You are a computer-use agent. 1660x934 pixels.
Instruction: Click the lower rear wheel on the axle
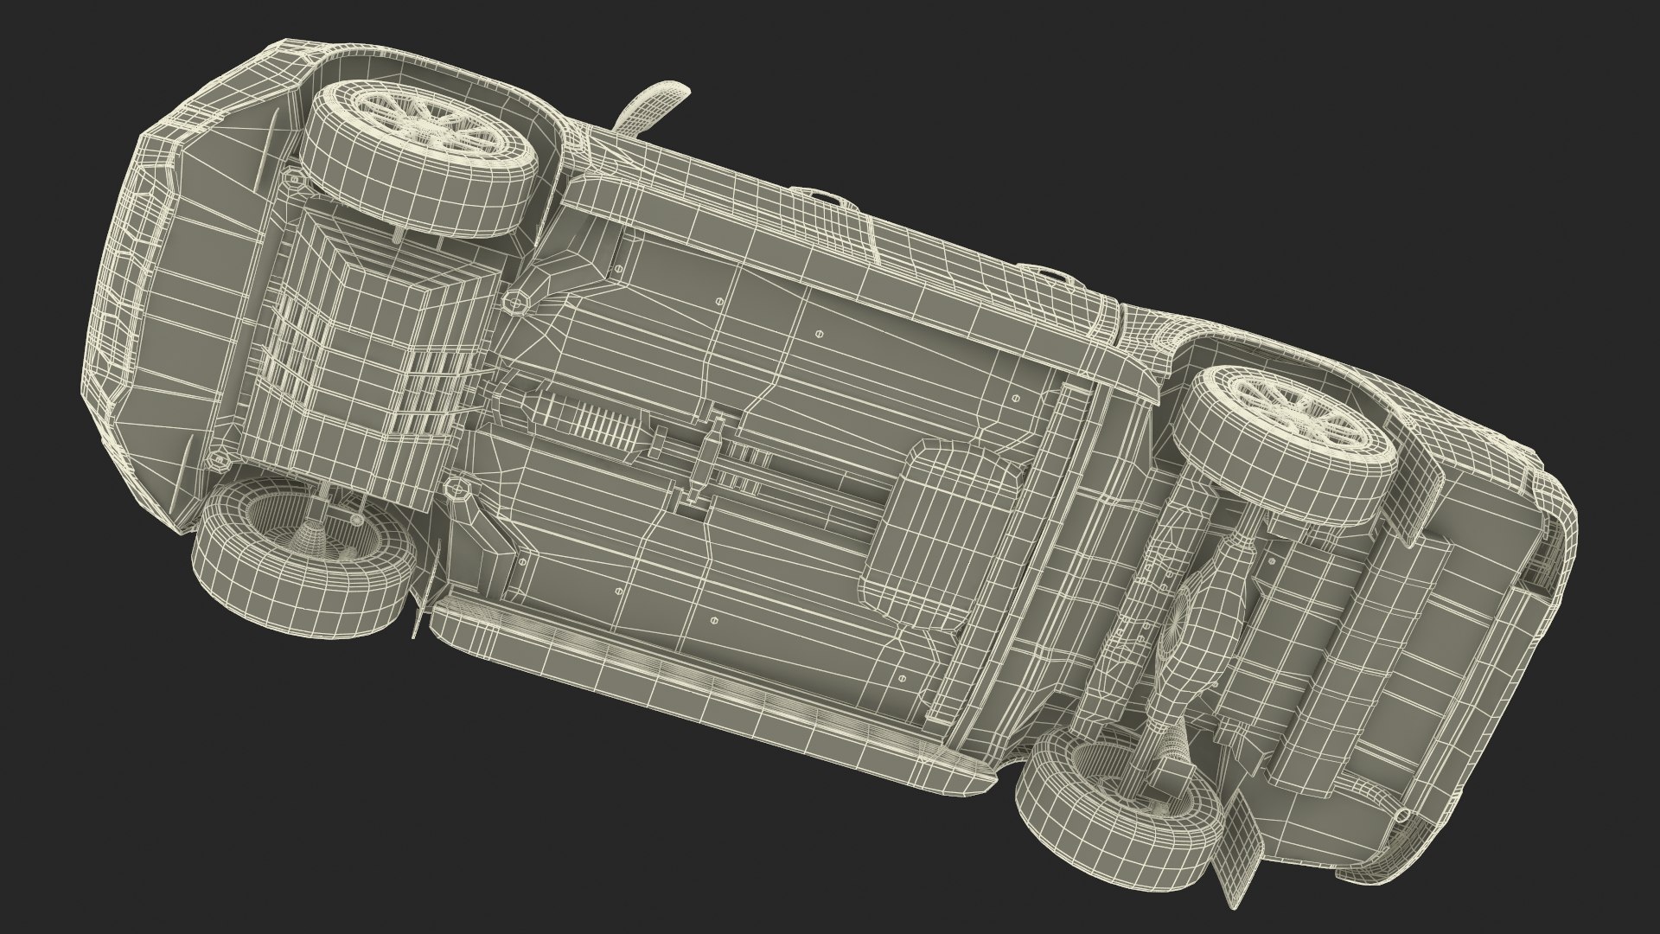(1121, 809)
